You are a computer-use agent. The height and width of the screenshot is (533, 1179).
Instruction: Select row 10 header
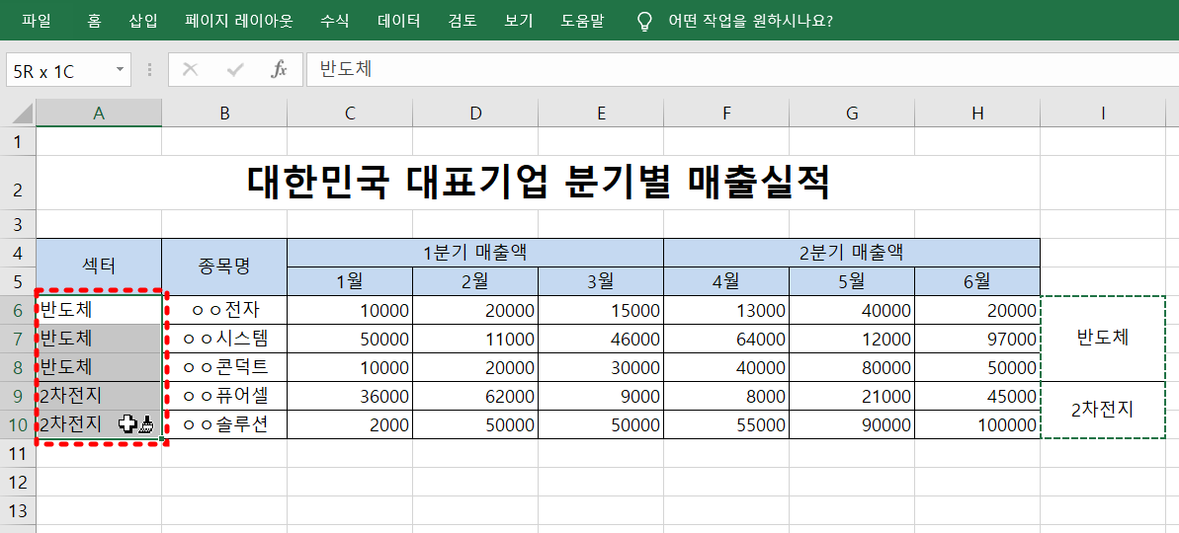click(x=18, y=424)
